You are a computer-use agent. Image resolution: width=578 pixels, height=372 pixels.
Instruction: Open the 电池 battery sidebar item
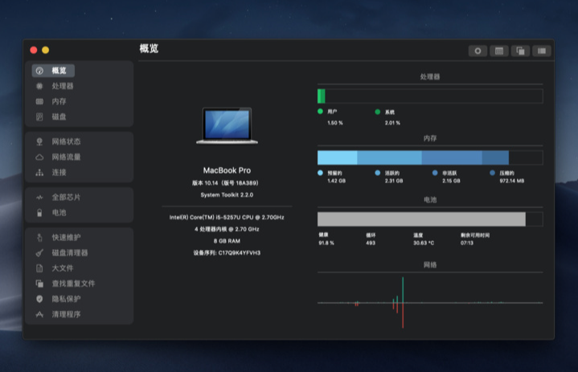[59, 213]
